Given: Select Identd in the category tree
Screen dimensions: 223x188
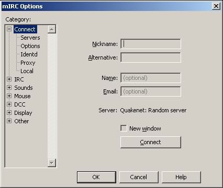Looking at the screenshot, I should tap(29, 54).
